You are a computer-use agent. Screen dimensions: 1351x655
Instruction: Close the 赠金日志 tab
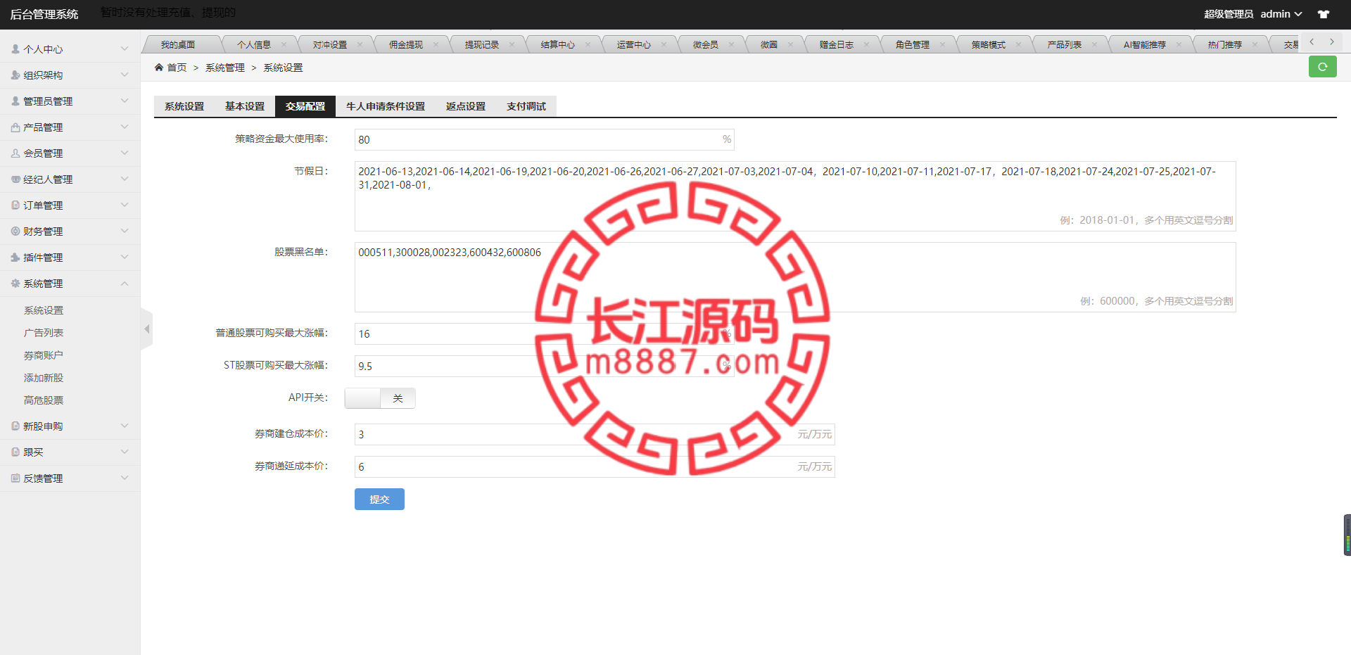[x=866, y=44]
